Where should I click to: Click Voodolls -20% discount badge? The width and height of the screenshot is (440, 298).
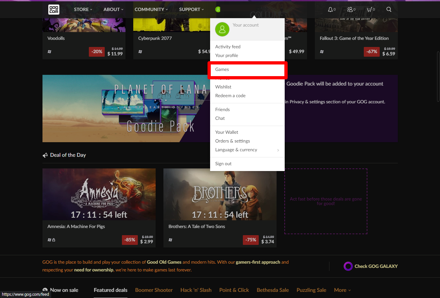click(97, 52)
